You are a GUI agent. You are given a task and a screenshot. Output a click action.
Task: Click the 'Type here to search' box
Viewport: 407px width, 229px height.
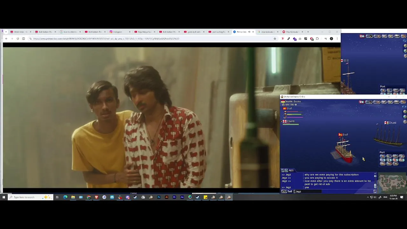click(x=30, y=197)
